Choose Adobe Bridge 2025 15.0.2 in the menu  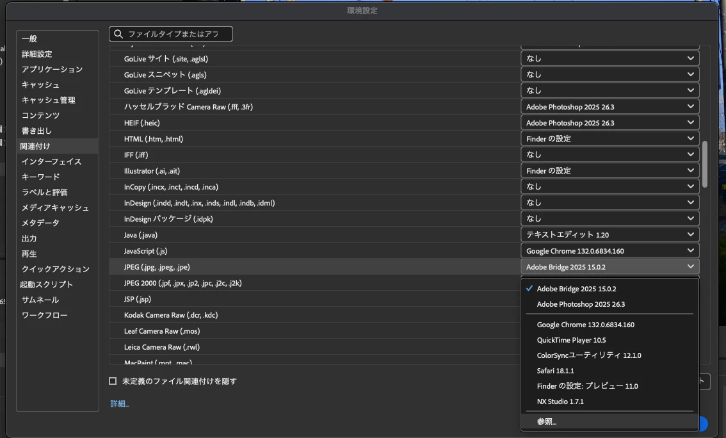click(x=609, y=288)
